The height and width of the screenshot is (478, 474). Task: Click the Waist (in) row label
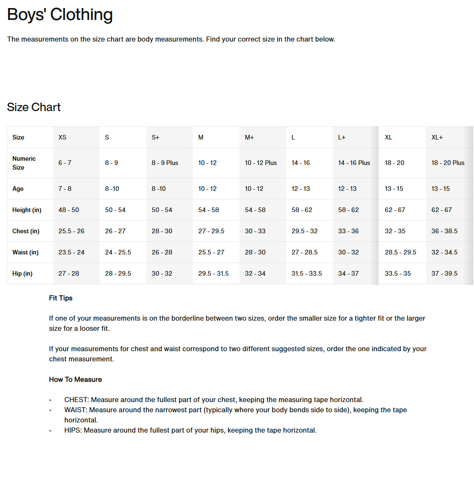[25, 252]
